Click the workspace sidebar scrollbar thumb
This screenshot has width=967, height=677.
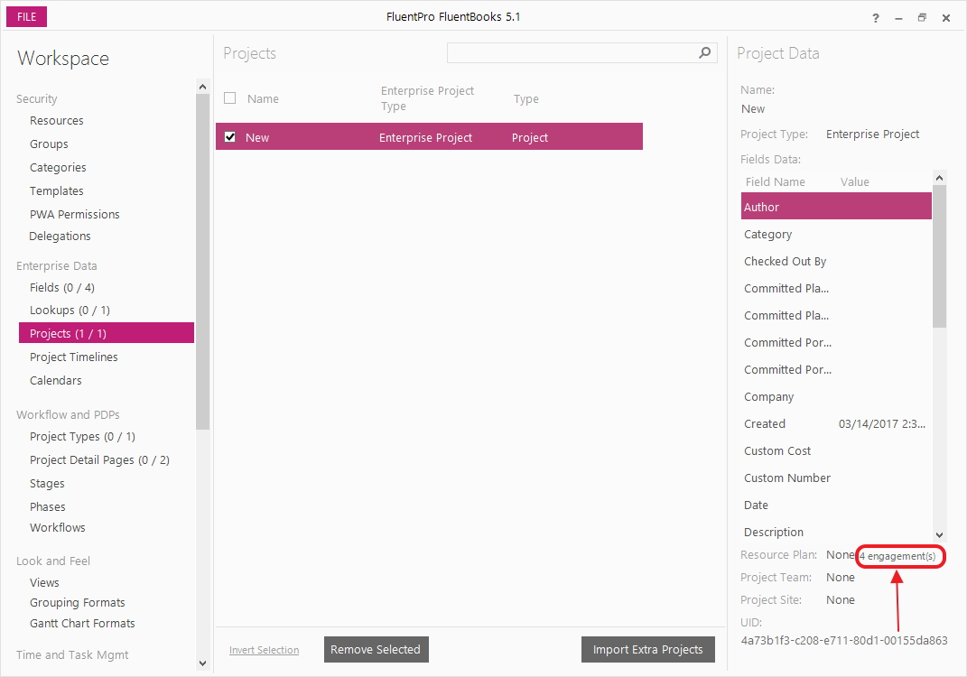[x=203, y=262]
